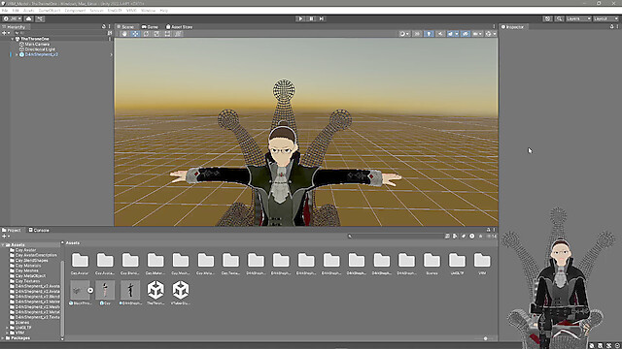
Task: Select the Project tab
Action: [x=12, y=230]
